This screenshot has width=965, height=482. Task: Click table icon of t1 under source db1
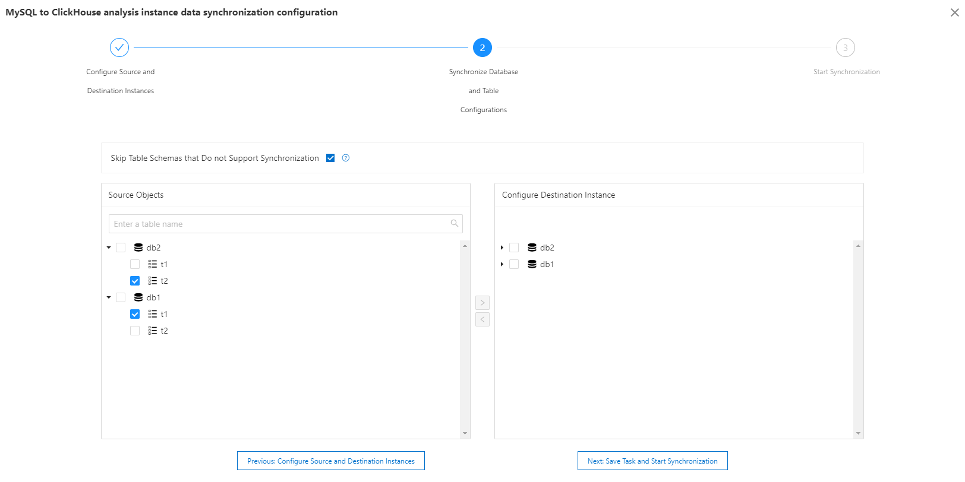click(x=153, y=314)
